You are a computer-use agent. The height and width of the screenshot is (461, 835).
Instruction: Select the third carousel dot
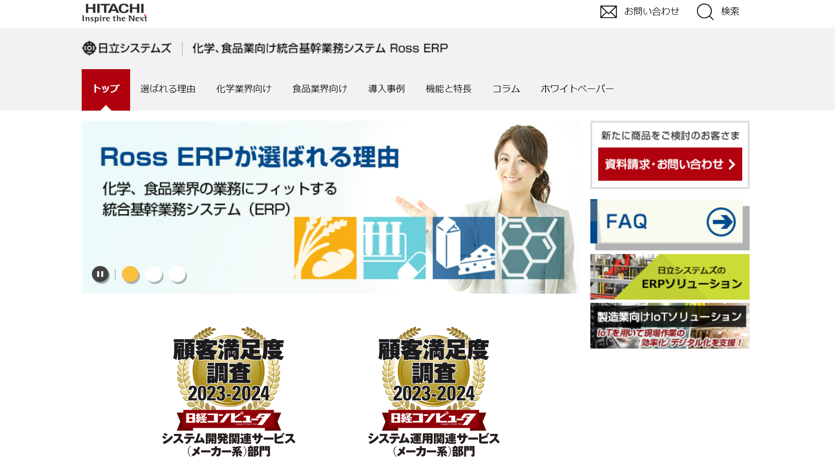(178, 274)
